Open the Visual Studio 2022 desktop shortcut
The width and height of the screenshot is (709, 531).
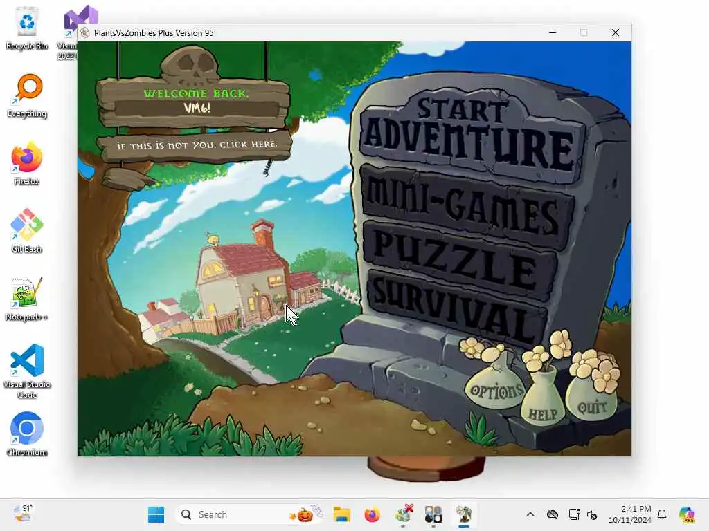coord(67,32)
